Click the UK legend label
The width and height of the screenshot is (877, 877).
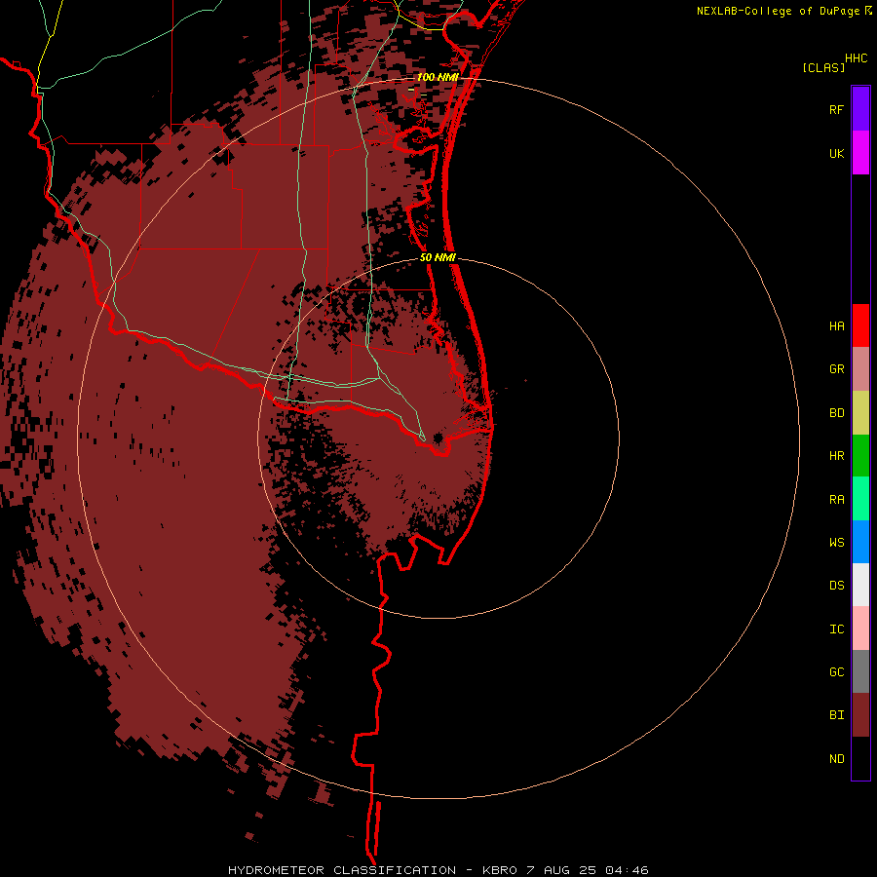[836, 154]
